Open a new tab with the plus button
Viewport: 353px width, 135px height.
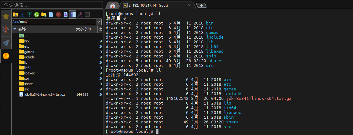(x=201, y=5)
